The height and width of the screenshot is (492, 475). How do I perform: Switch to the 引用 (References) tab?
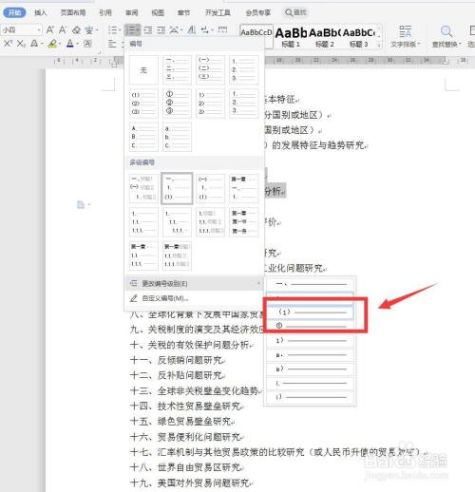pyautogui.click(x=105, y=12)
